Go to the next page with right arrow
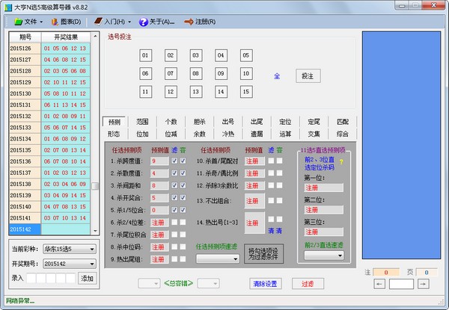 (424, 284)
